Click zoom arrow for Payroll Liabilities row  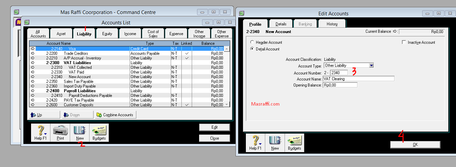click(33, 91)
